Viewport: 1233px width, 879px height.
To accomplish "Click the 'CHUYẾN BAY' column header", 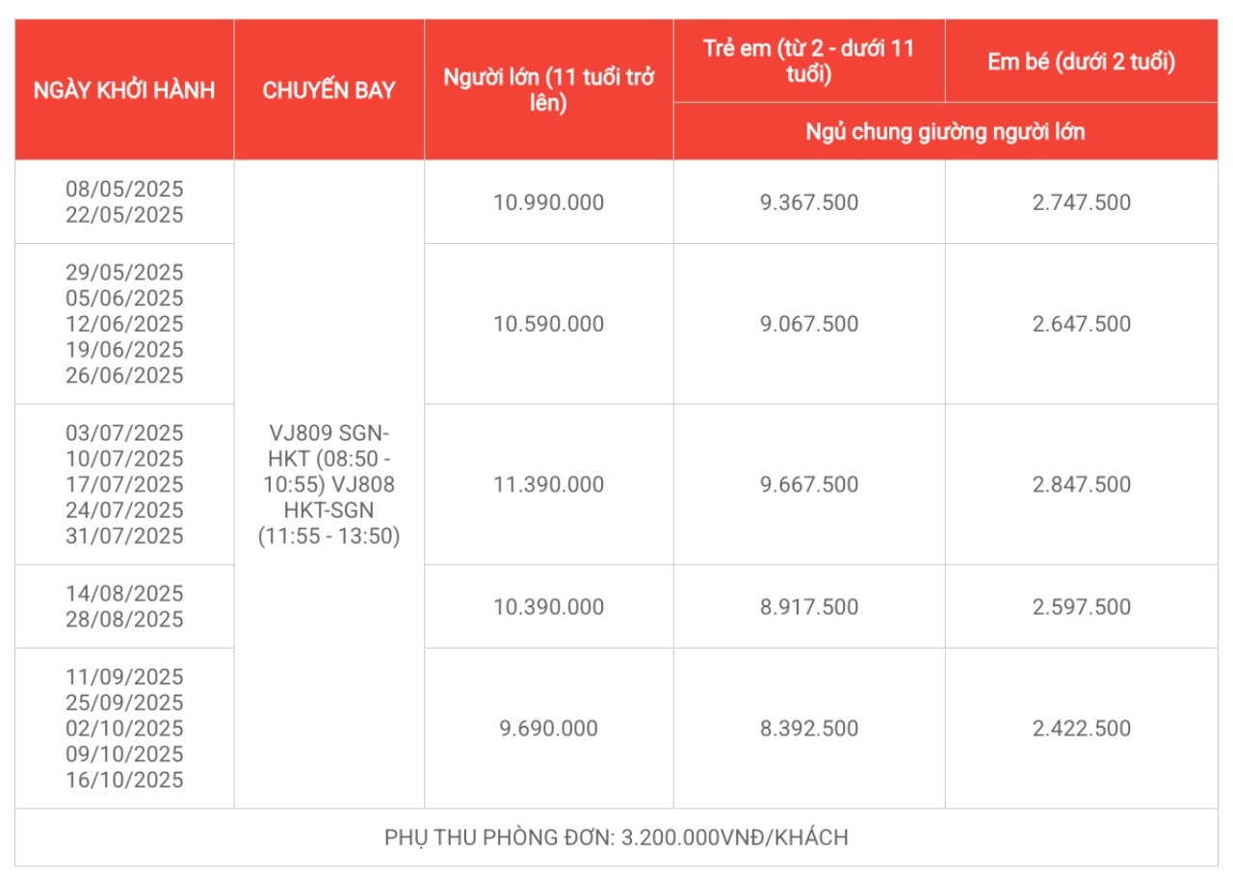I will point(328,91).
